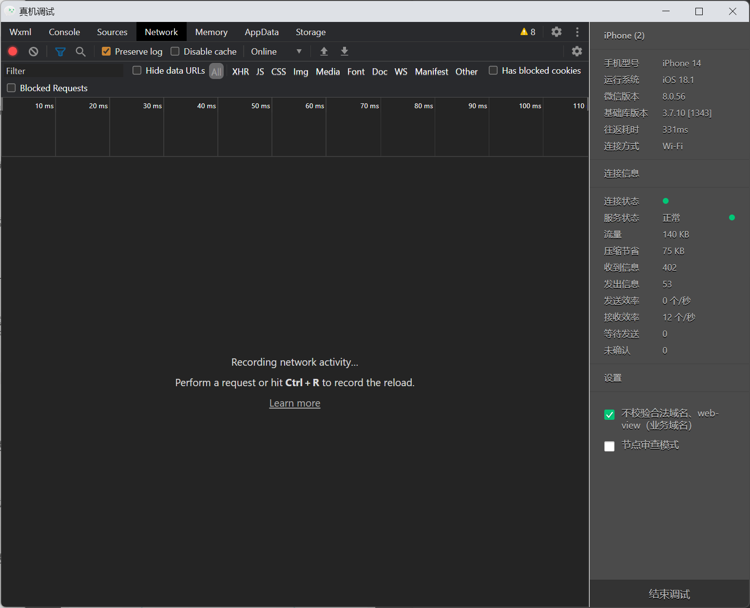Import HAR file with up arrow
The height and width of the screenshot is (608, 750).
point(324,51)
